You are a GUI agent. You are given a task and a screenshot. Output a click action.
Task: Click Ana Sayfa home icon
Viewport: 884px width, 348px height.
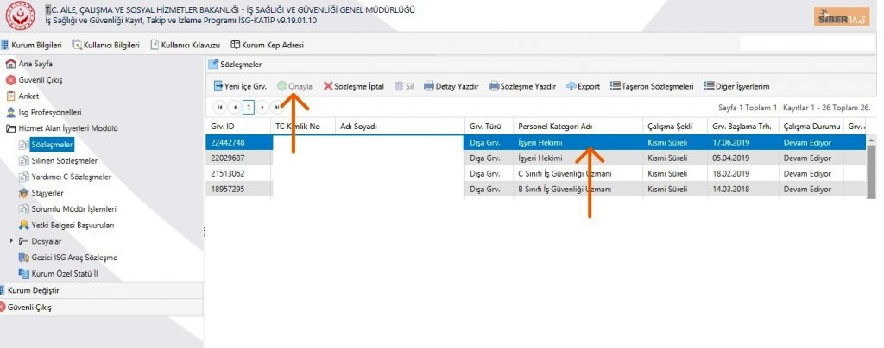(x=10, y=64)
